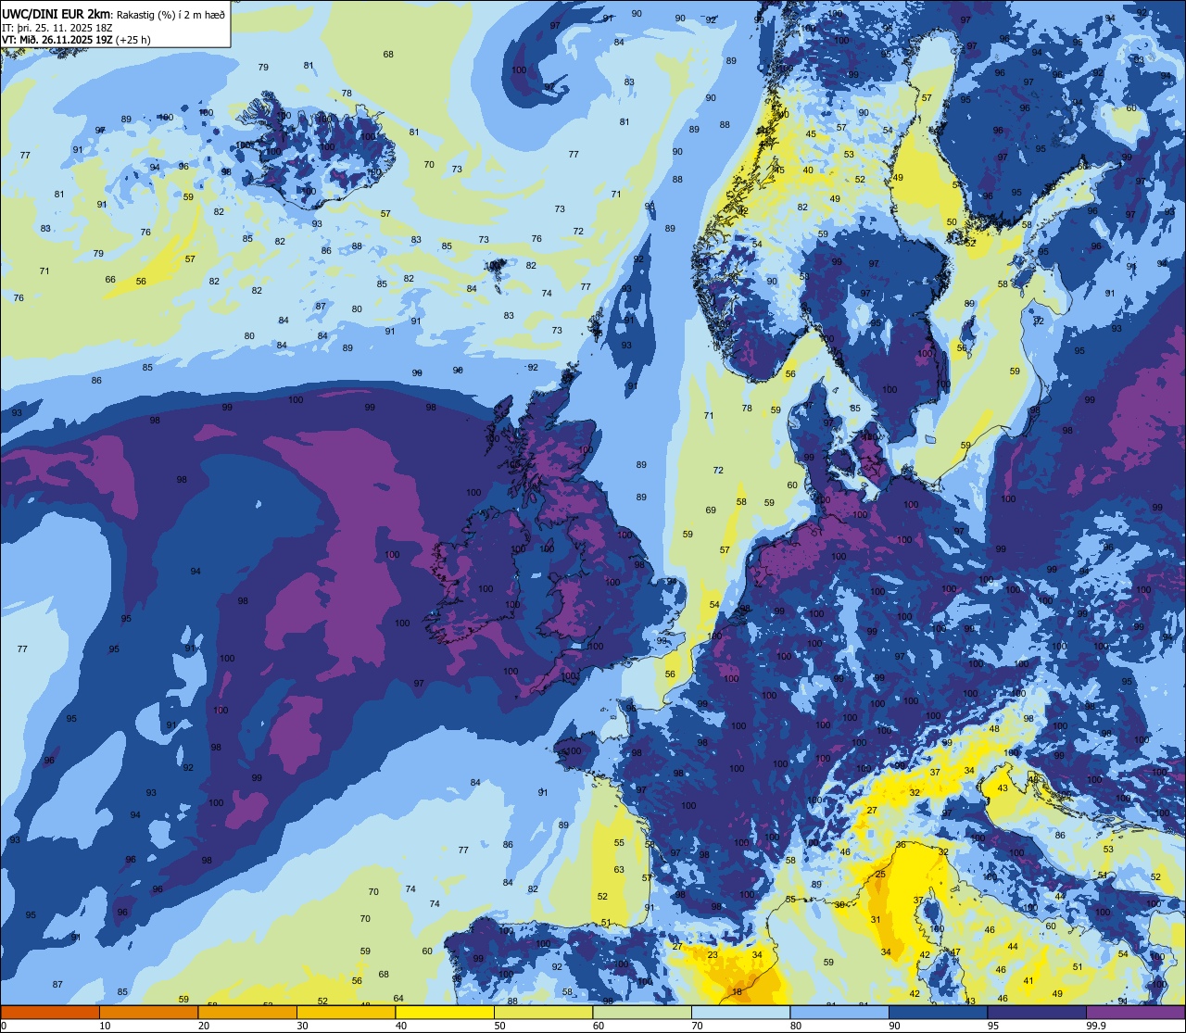Click the '0' legend scale label
Screen dimensions: 1186x1033
pos(4,1026)
